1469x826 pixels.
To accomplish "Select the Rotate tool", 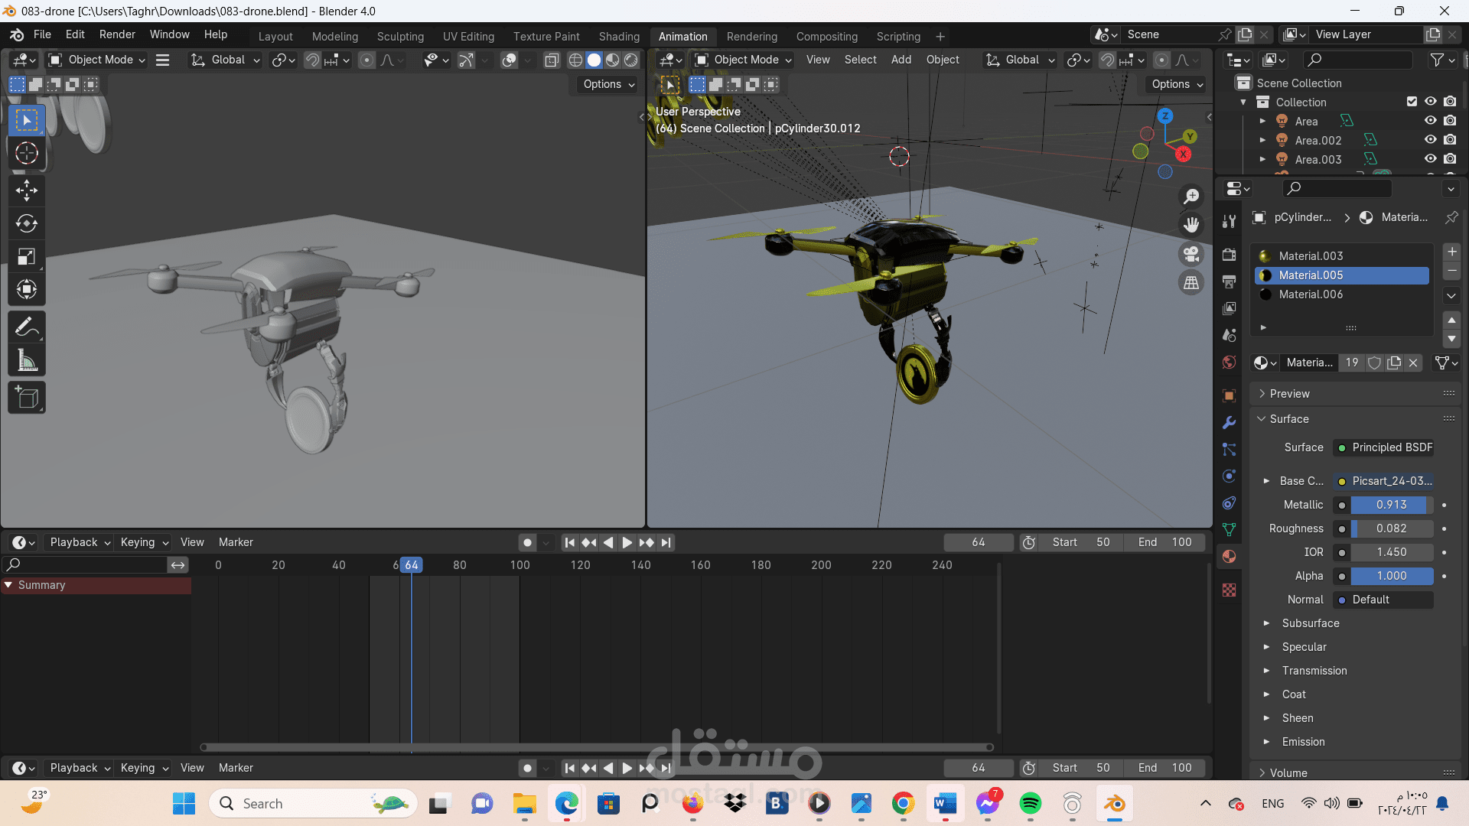I will (27, 223).
